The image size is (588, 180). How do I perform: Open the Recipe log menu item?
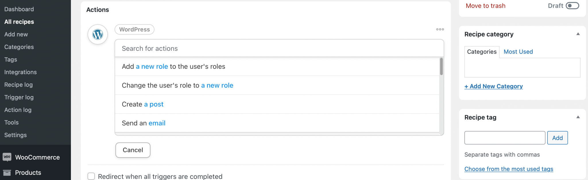(18, 85)
